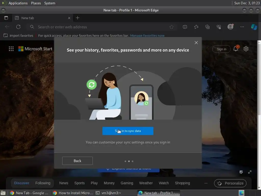Refresh the page
The image size is (261, 196).
[18, 27]
